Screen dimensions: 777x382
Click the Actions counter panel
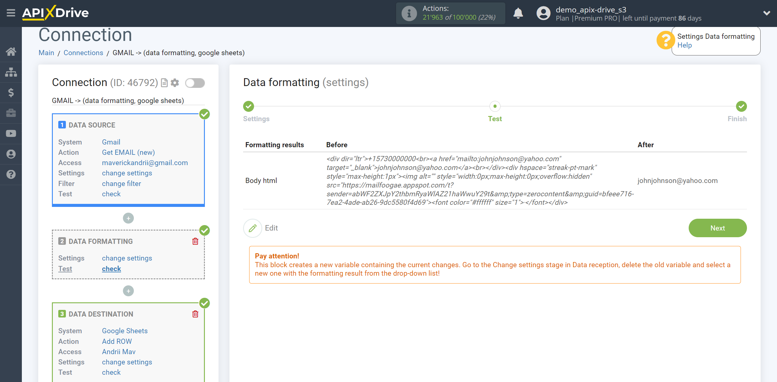(450, 13)
